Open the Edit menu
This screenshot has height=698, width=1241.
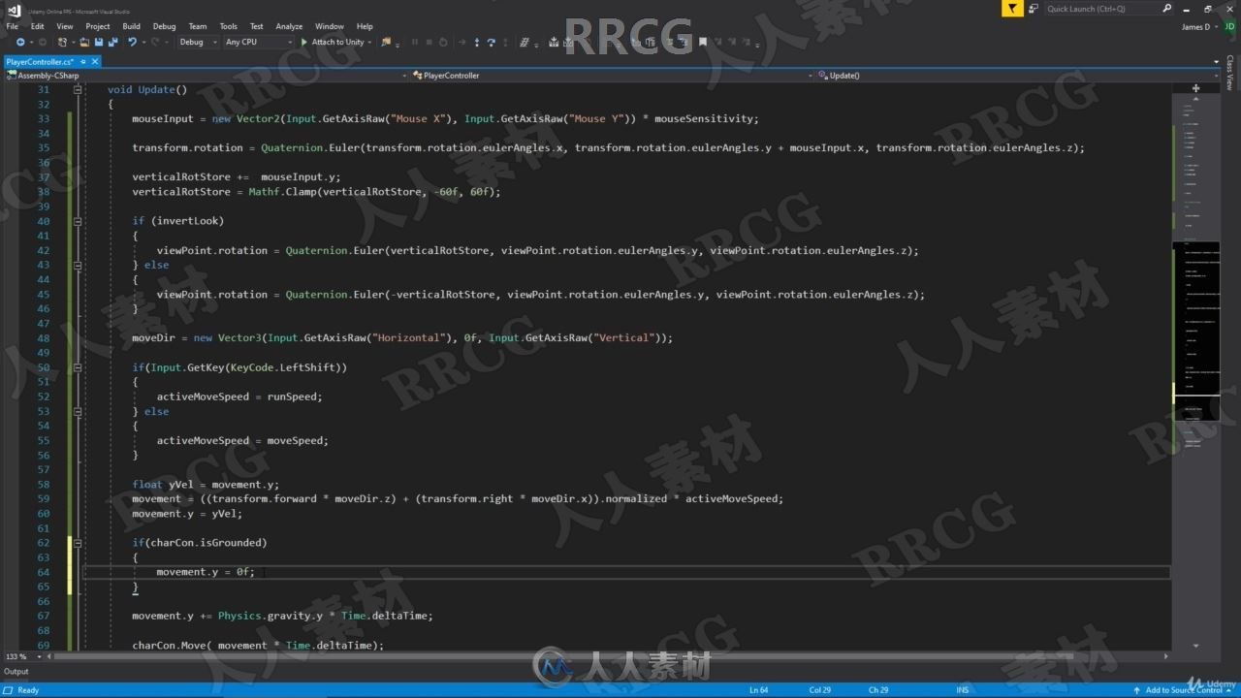click(x=37, y=26)
